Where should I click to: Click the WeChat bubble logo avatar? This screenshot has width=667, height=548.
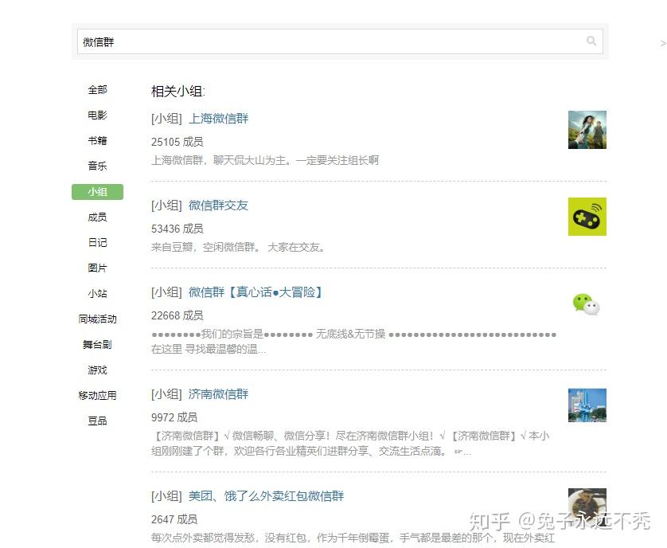click(x=587, y=304)
